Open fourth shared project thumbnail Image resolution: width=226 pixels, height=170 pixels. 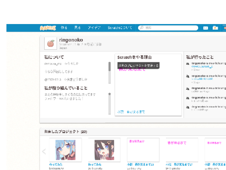182,150
